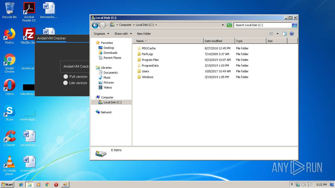Open the Organize menu

pyautogui.click(x=101, y=34)
